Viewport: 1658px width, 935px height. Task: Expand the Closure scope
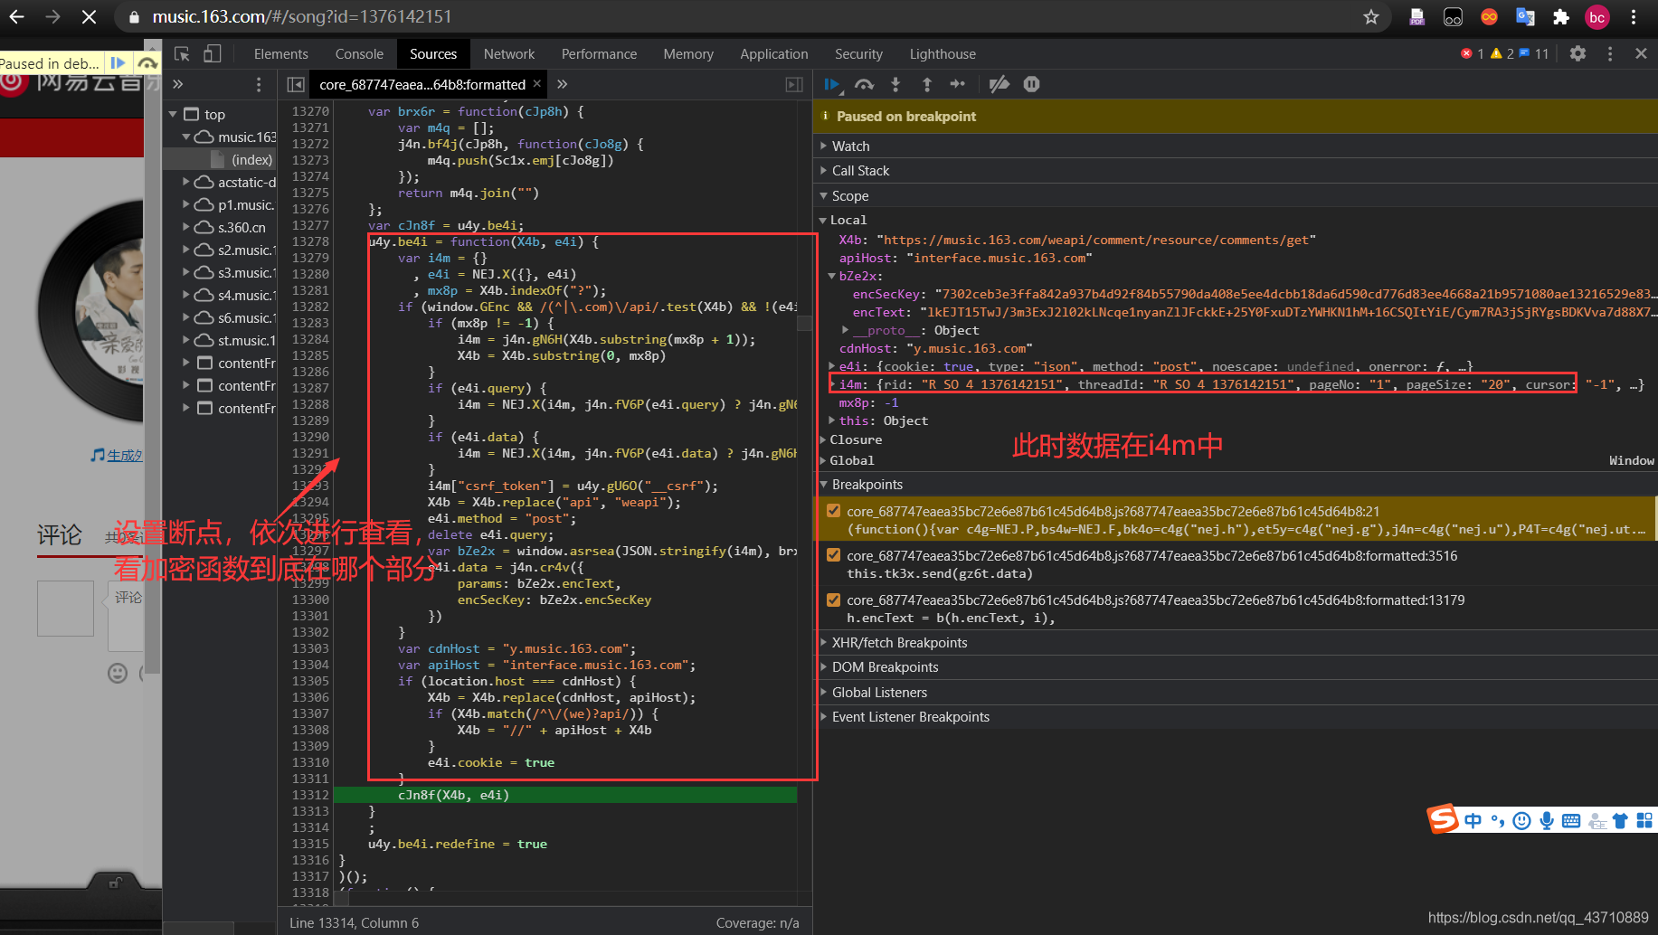point(823,439)
